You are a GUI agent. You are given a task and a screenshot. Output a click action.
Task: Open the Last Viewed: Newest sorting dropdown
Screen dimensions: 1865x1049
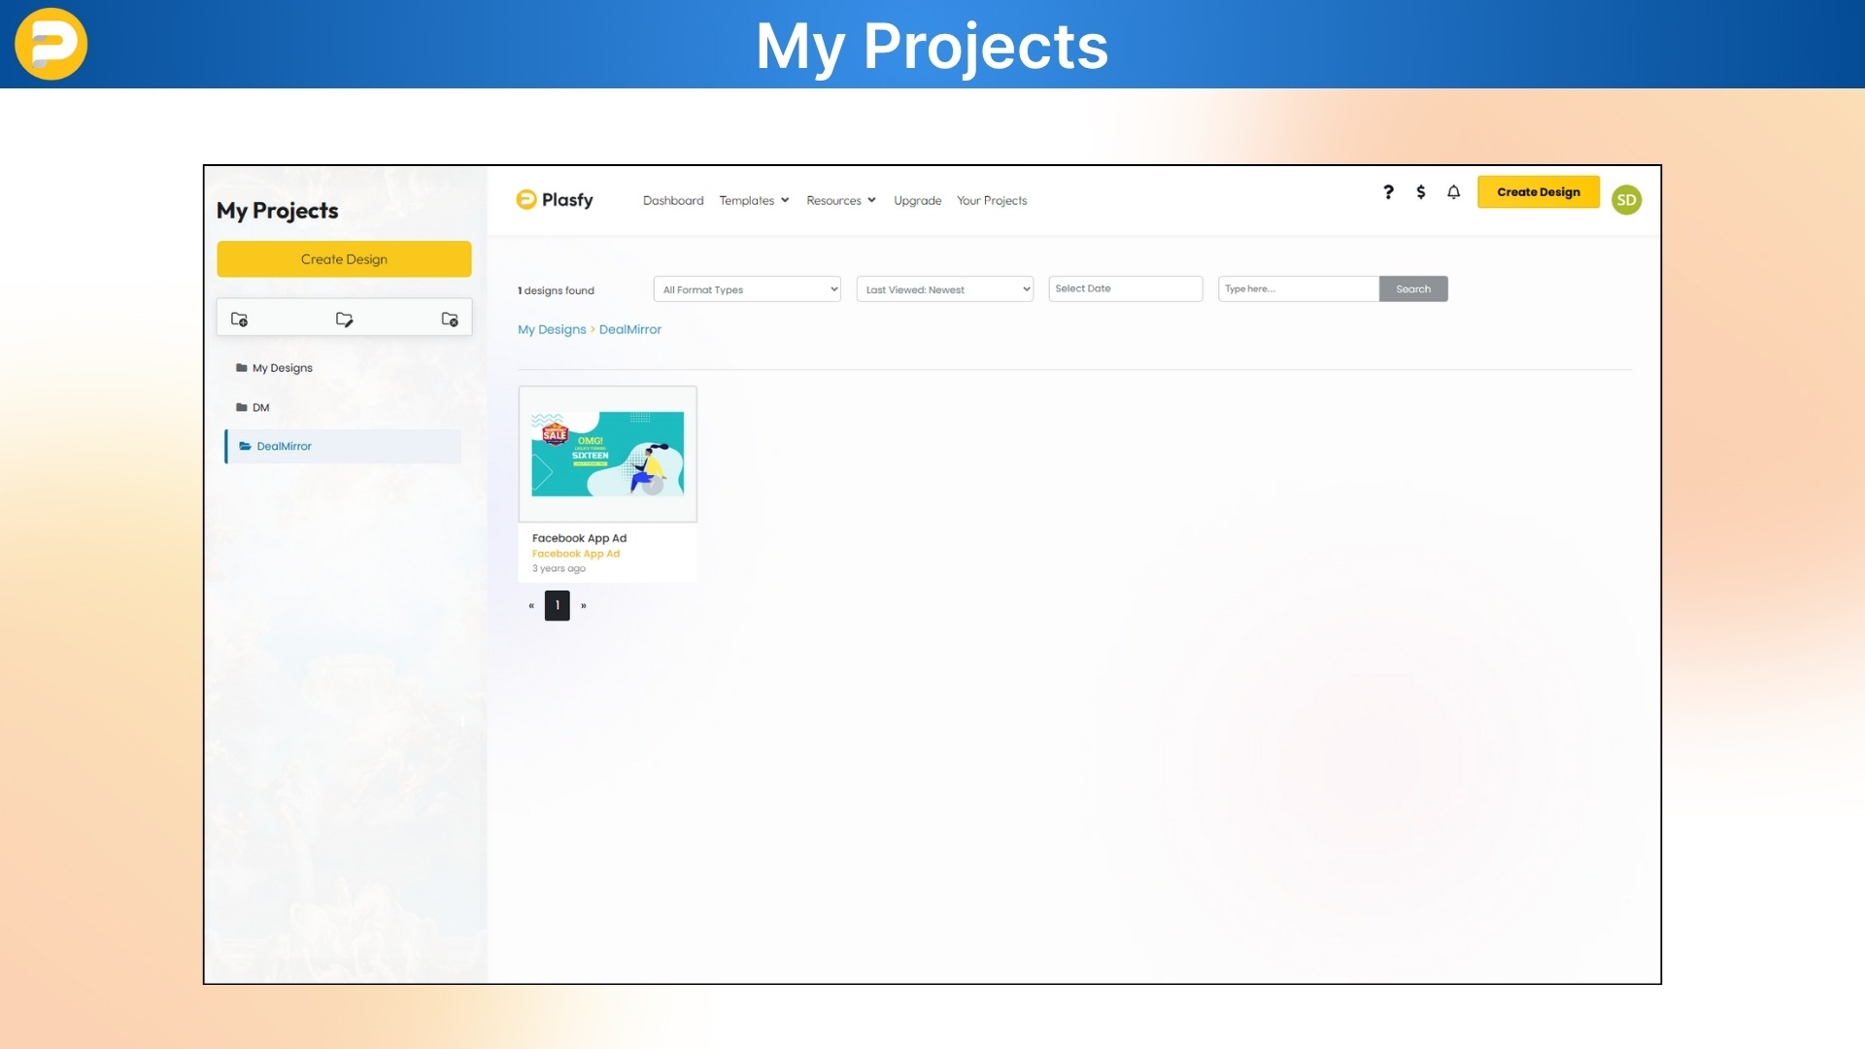943,288
